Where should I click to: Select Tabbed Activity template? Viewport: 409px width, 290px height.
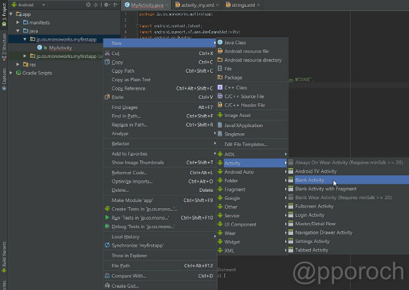pos(348,250)
